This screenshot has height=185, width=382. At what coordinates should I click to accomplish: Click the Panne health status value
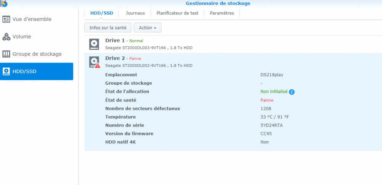coord(267,100)
